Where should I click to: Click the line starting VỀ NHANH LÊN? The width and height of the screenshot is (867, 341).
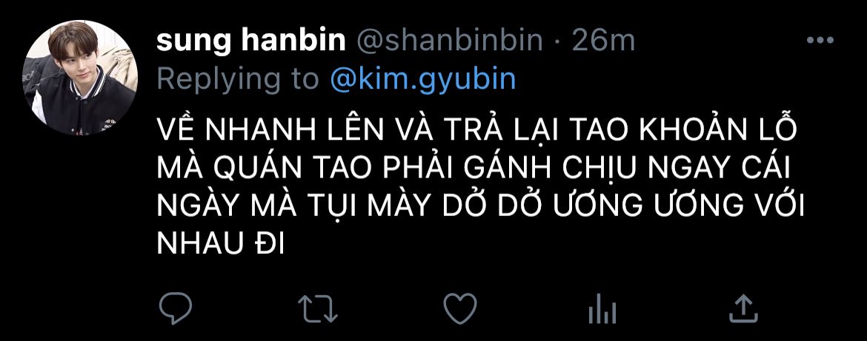click(477, 130)
